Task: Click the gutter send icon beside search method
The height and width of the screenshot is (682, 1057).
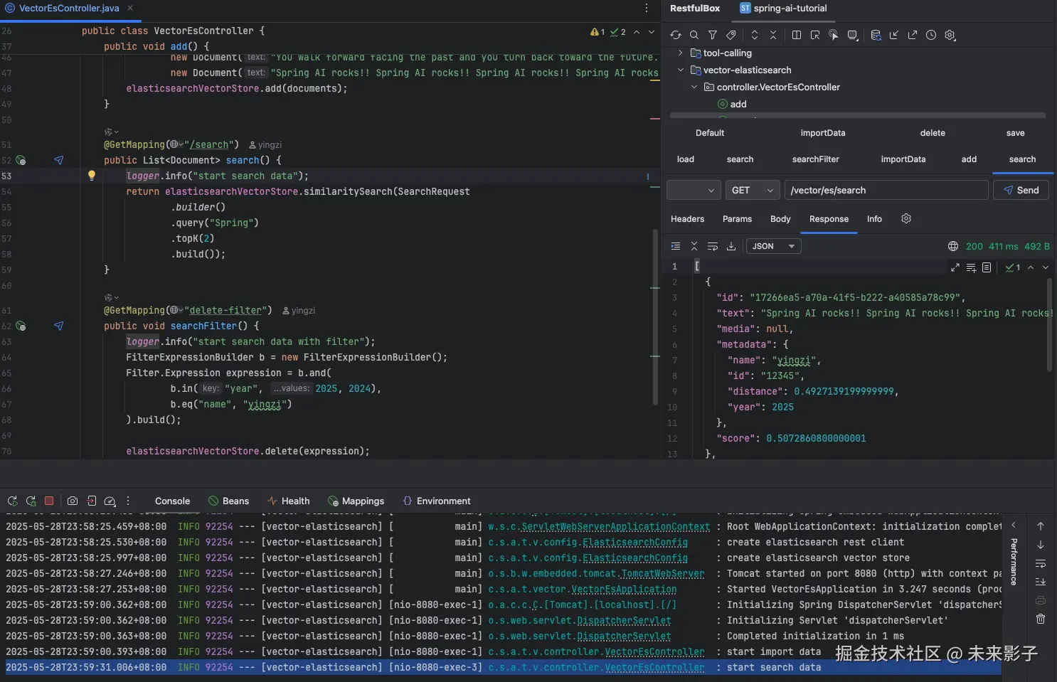Action: (x=59, y=160)
